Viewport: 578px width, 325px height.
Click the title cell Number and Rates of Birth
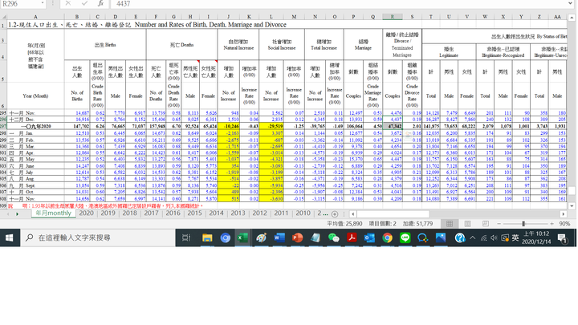(x=210, y=25)
